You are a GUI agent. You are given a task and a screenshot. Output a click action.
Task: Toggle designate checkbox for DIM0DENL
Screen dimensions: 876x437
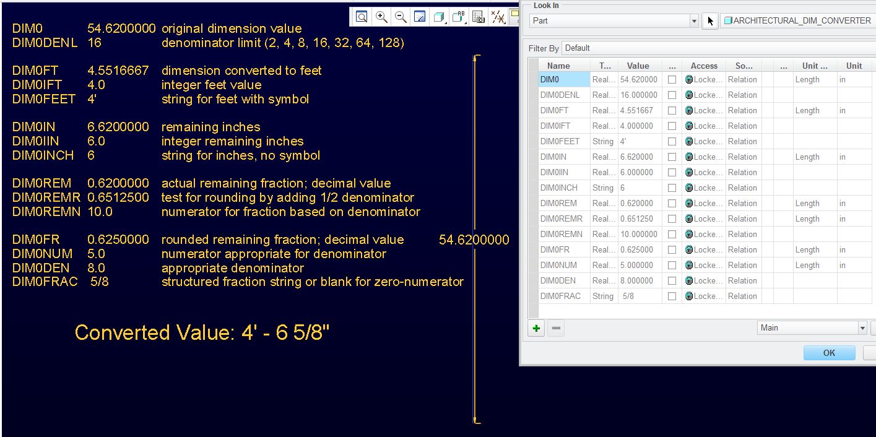tap(672, 95)
